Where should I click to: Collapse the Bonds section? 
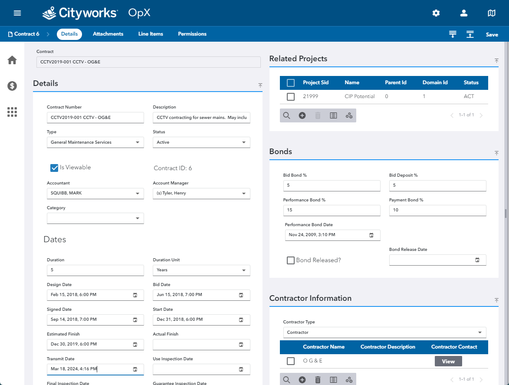[496, 153]
